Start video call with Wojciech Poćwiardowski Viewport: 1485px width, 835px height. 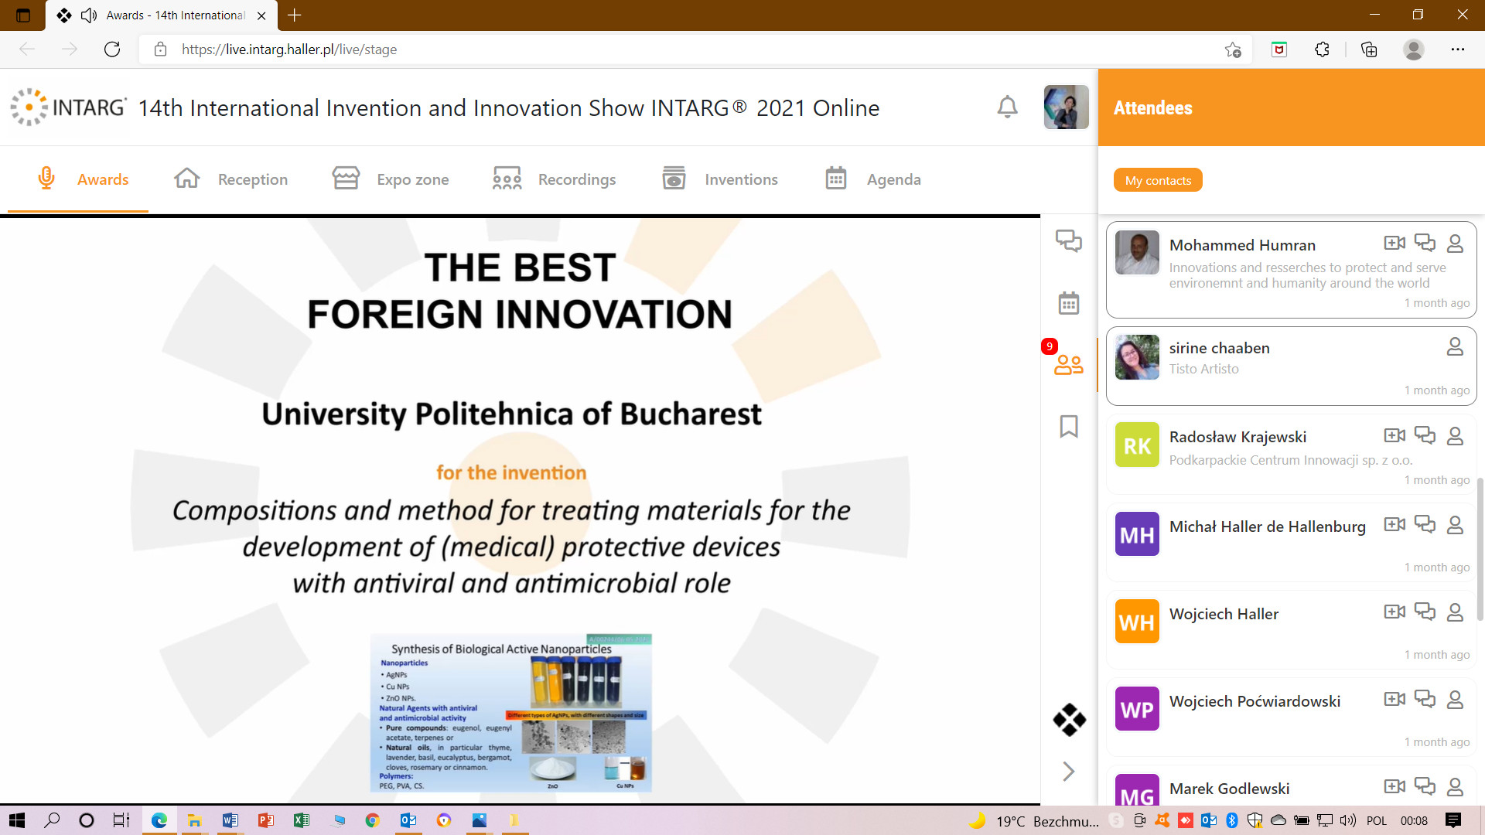1395,699
